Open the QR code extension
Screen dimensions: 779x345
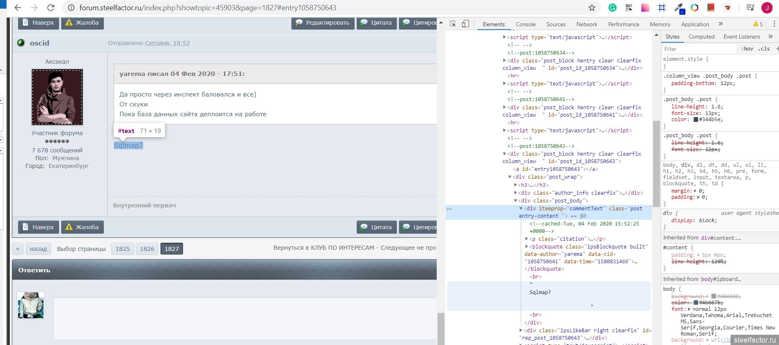(629, 8)
